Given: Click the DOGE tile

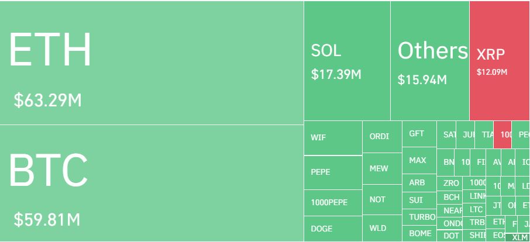Looking at the screenshot, I should pos(333,229).
